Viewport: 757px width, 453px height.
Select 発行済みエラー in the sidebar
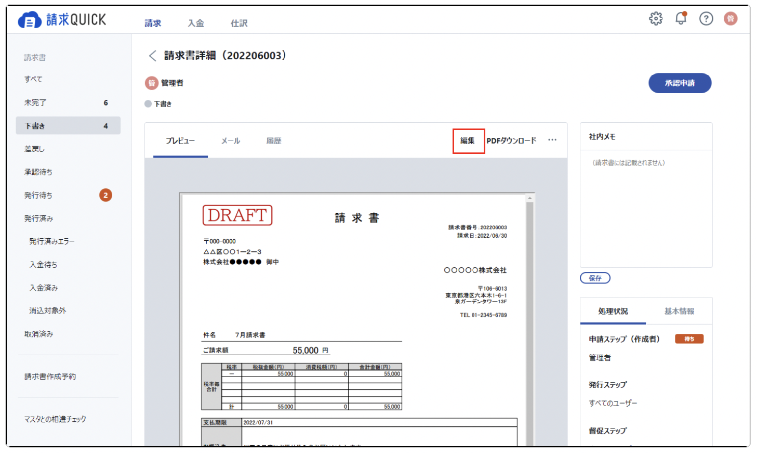(52, 241)
